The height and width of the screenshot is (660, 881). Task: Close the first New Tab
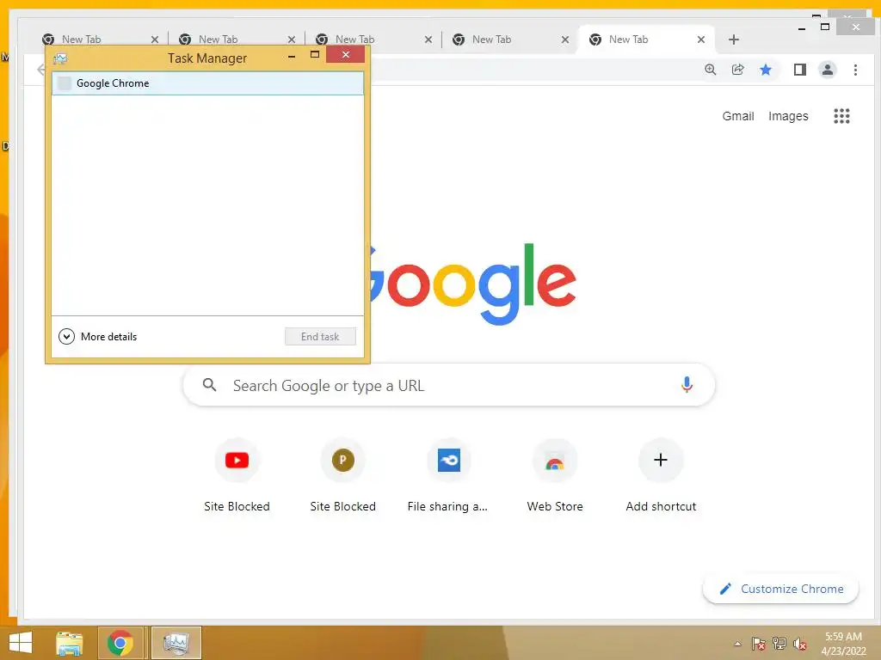tap(155, 40)
